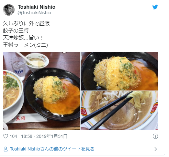Click the Twitter bird logo
169x157 pixels.
click(155, 7)
